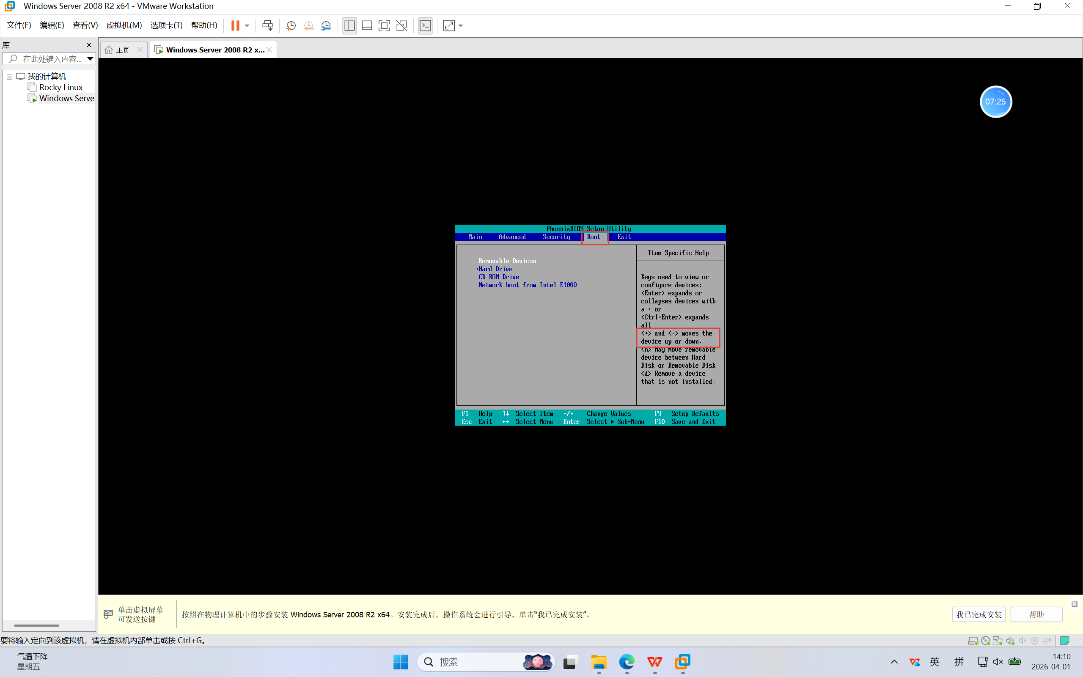Open the power options dropdown arrow
Image resolution: width=1083 pixels, height=677 pixels.
[247, 25]
